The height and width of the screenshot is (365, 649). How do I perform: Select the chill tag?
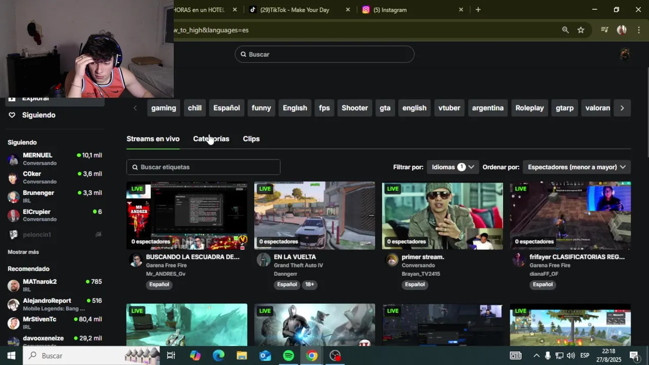(195, 108)
